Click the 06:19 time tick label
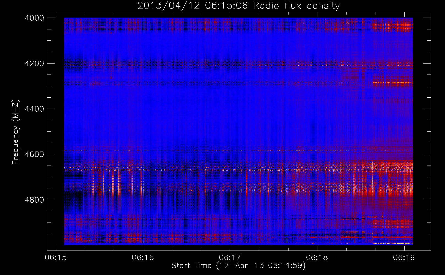The width and height of the screenshot is (445, 275). (x=404, y=257)
